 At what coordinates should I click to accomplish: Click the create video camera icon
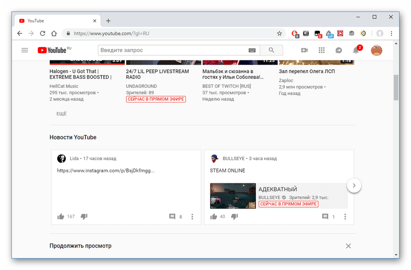click(305, 50)
